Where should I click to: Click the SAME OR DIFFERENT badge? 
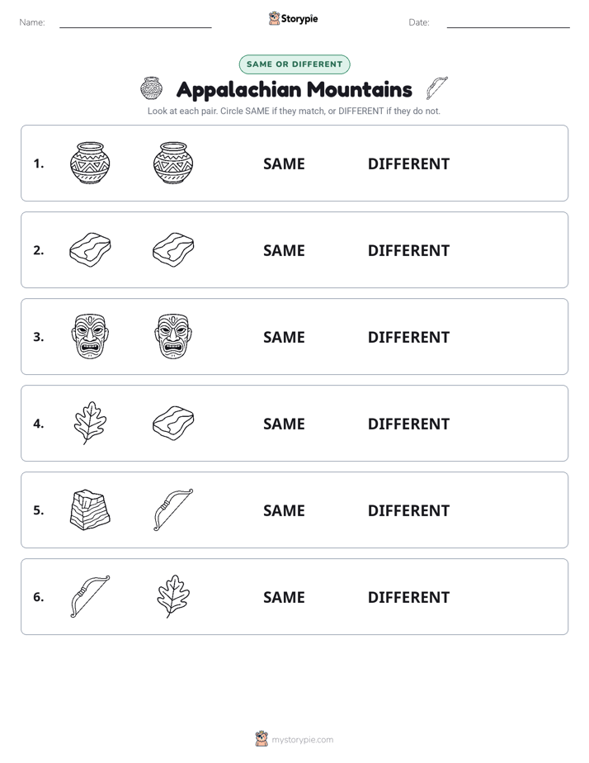click(294, 64)
